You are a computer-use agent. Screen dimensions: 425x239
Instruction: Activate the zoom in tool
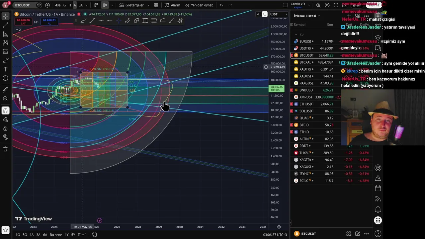coord(5,99)
